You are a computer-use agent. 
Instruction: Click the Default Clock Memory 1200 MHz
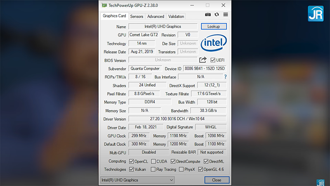click(178, 144)
